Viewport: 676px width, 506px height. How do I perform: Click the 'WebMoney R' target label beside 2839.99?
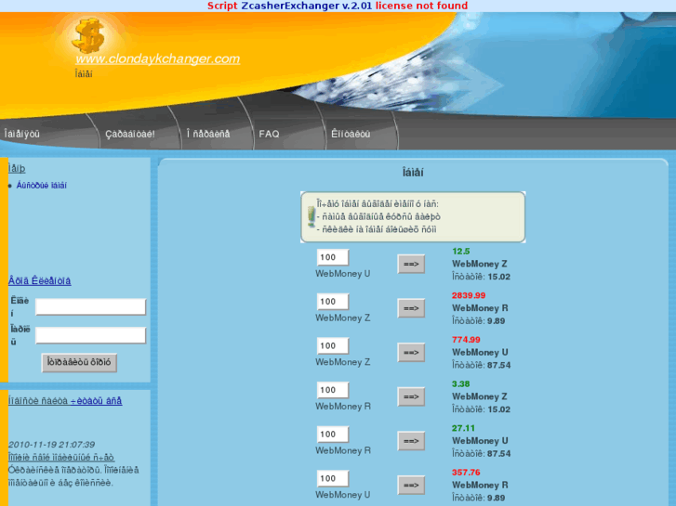[480, 308]
